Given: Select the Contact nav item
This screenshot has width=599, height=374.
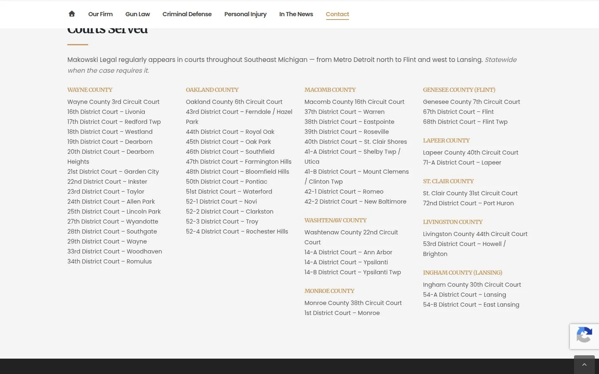Looking at the screenshot, I should [x=337, y=14].
